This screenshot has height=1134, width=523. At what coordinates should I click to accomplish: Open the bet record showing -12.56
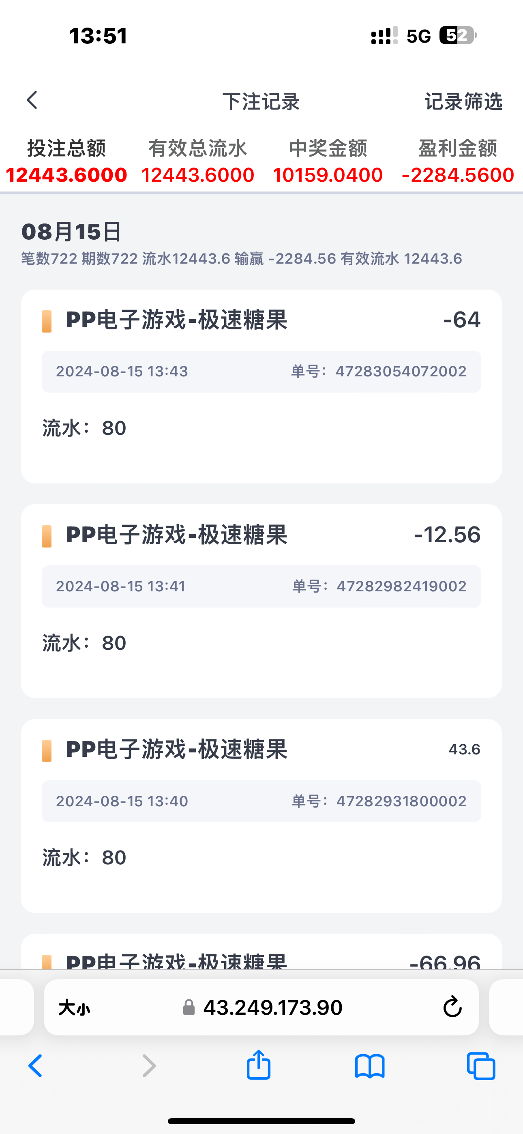click(261, 601)
